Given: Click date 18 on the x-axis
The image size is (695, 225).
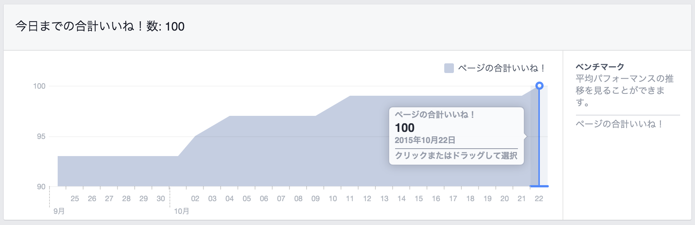Looking at the screenshot, I should tap(470, 199).
